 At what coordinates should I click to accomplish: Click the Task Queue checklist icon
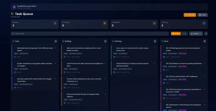coord(12,14)
